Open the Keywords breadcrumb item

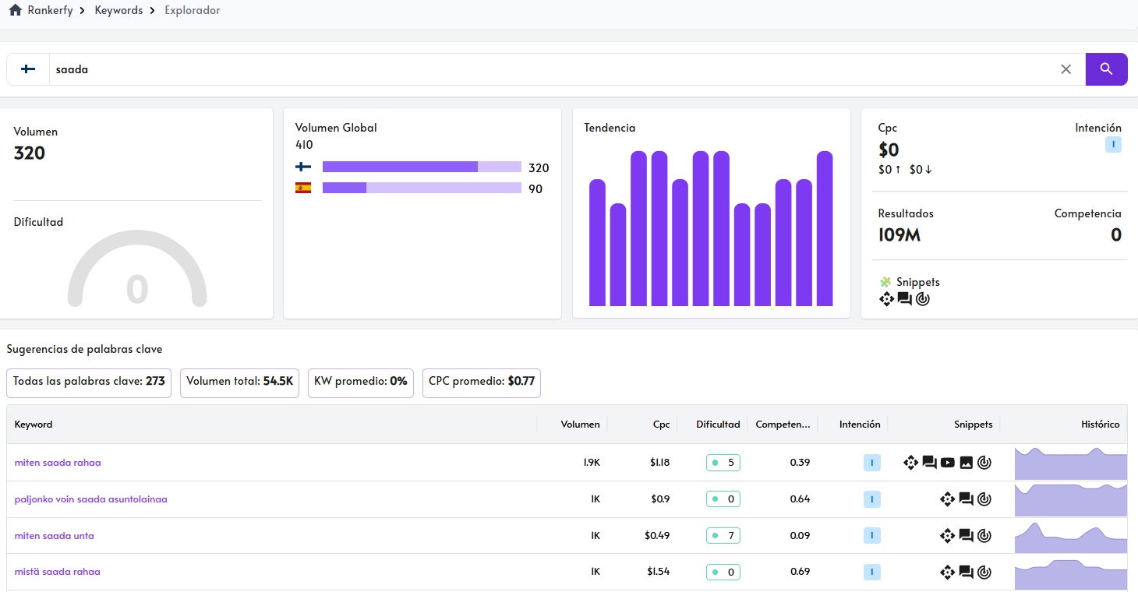click(118, 11)
